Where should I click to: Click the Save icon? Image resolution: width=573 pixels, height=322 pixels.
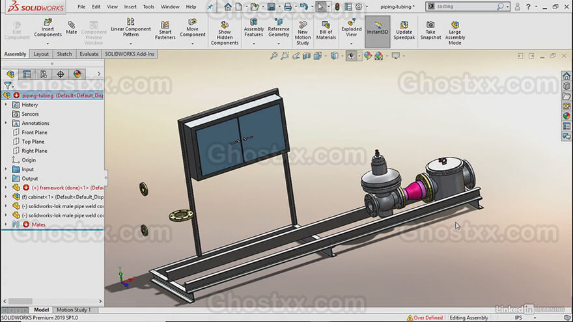coord(271,7)
